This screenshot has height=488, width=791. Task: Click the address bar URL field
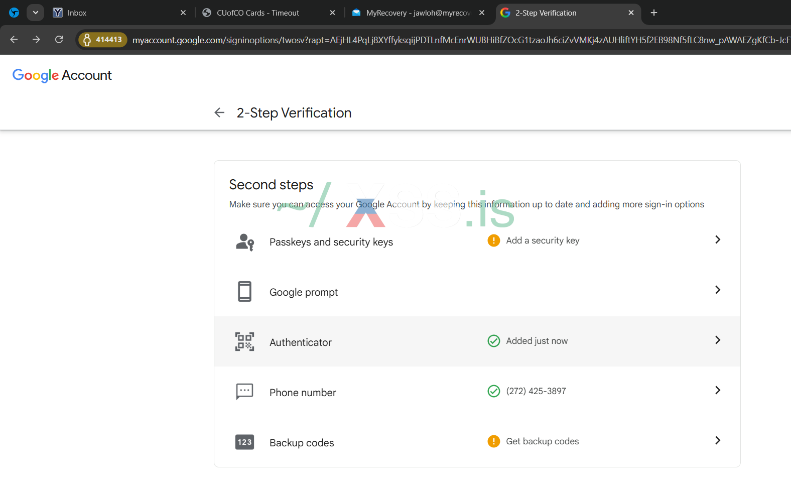452,40
